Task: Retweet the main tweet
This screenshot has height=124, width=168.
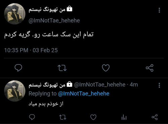Action: [62, 68]
